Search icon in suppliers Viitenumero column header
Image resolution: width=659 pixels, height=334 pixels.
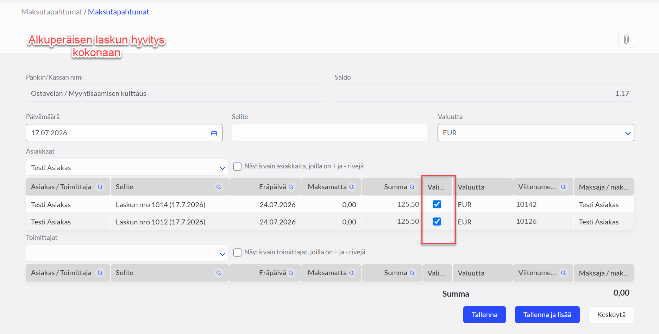[564, 273]
